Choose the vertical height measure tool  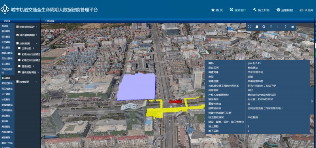click(x=285, y=27)
